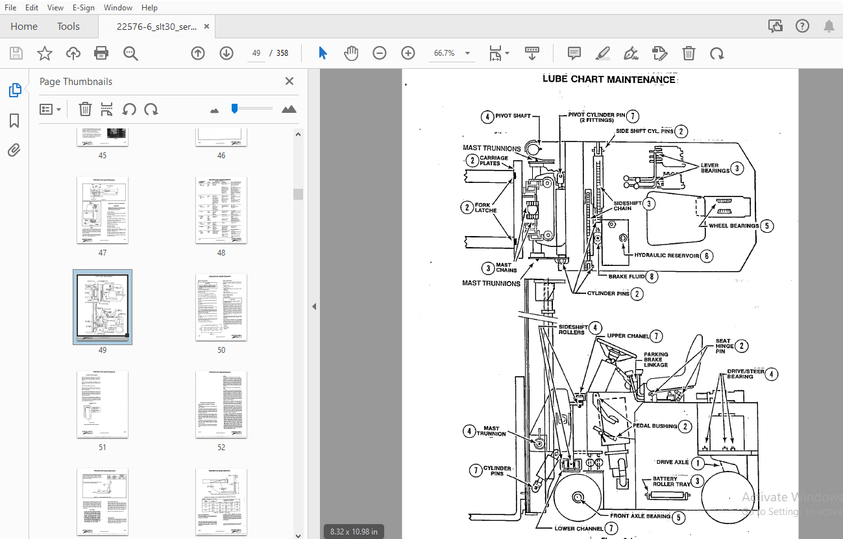The image size is (843, 539).
Task: Open the thumbnail options menu dropdown
Action: click(51, 109)
